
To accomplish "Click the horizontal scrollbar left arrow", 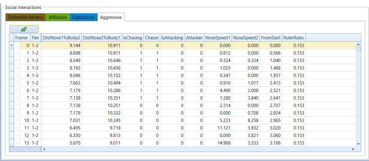I will tap(44, 149).
